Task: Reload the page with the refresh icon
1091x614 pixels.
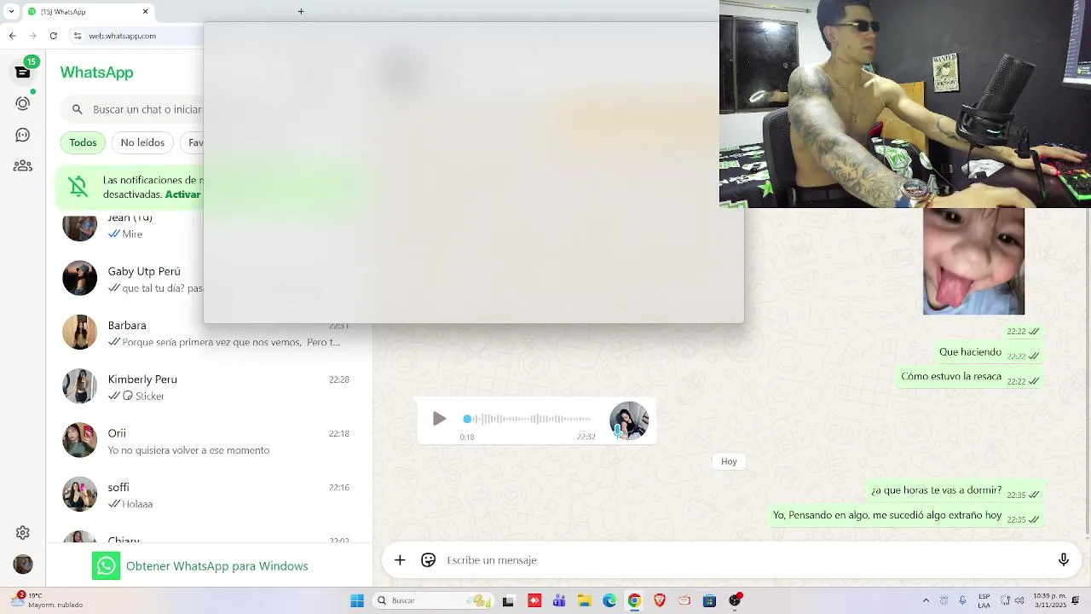Action: coord(54,36)
